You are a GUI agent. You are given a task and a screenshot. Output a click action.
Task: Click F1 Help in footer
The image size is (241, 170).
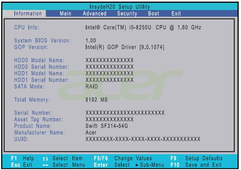[23, 158]
